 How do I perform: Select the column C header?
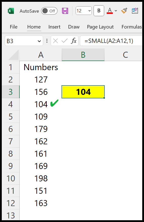(x=123, y=55)
